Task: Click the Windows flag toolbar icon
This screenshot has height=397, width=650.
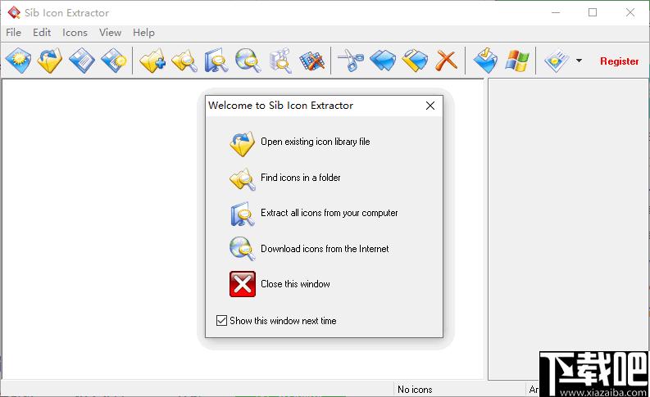Action: click(x=517, y=61)
